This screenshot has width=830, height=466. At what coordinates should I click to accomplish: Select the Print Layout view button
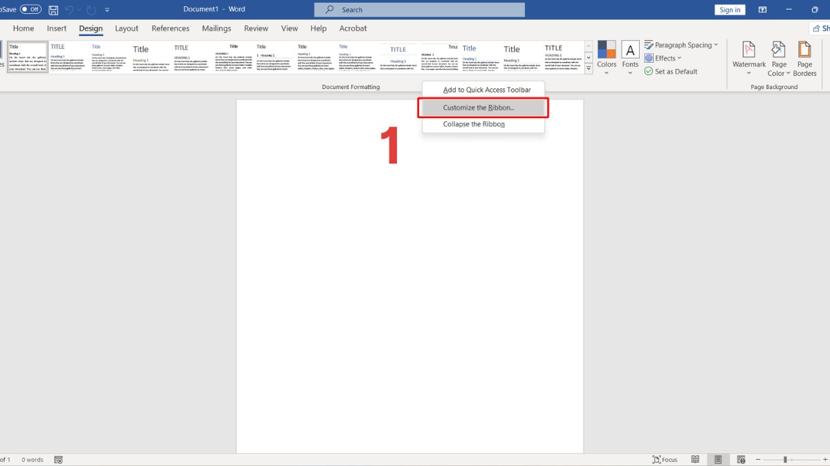pos(718,460)
